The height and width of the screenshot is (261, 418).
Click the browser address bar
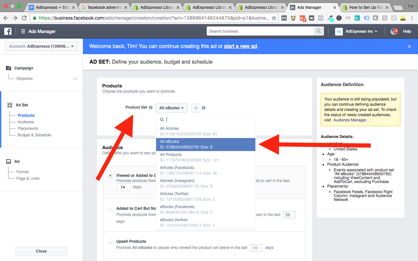[153, 18]
